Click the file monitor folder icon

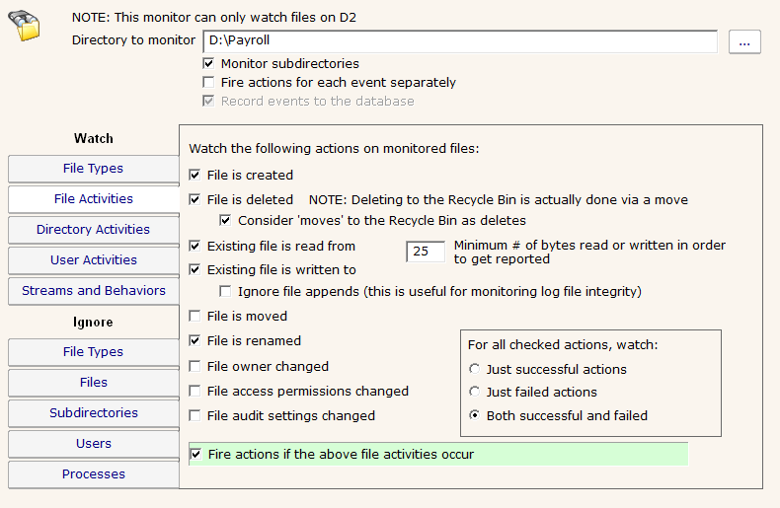click(27, 24)
